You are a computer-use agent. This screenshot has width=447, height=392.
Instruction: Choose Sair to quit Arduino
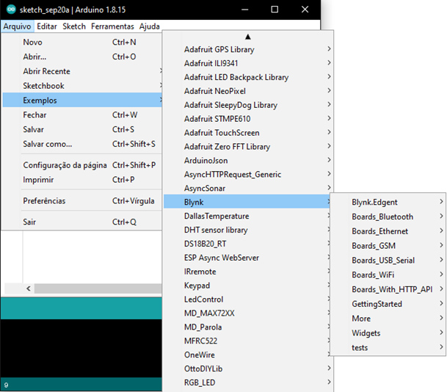[82, 222]
